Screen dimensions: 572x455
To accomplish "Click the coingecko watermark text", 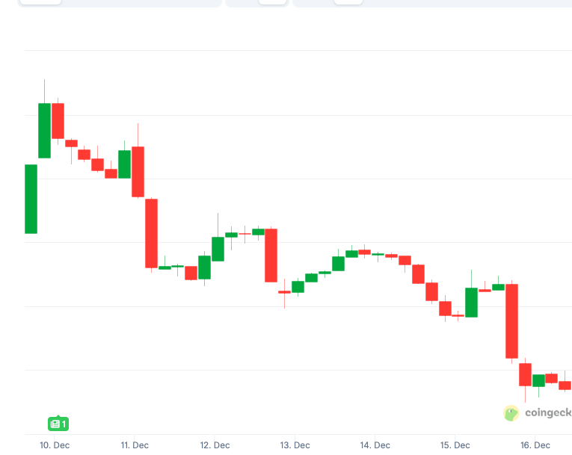I will point(548,412).
